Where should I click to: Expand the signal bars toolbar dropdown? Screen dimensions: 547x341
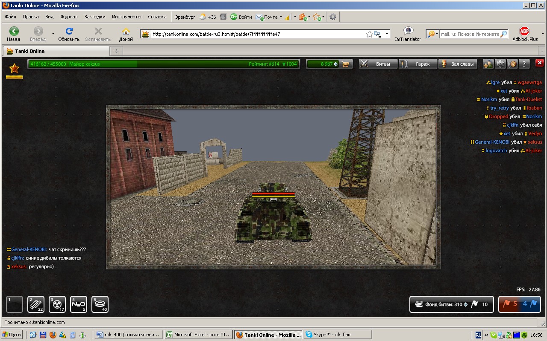(x=294, y=17)
